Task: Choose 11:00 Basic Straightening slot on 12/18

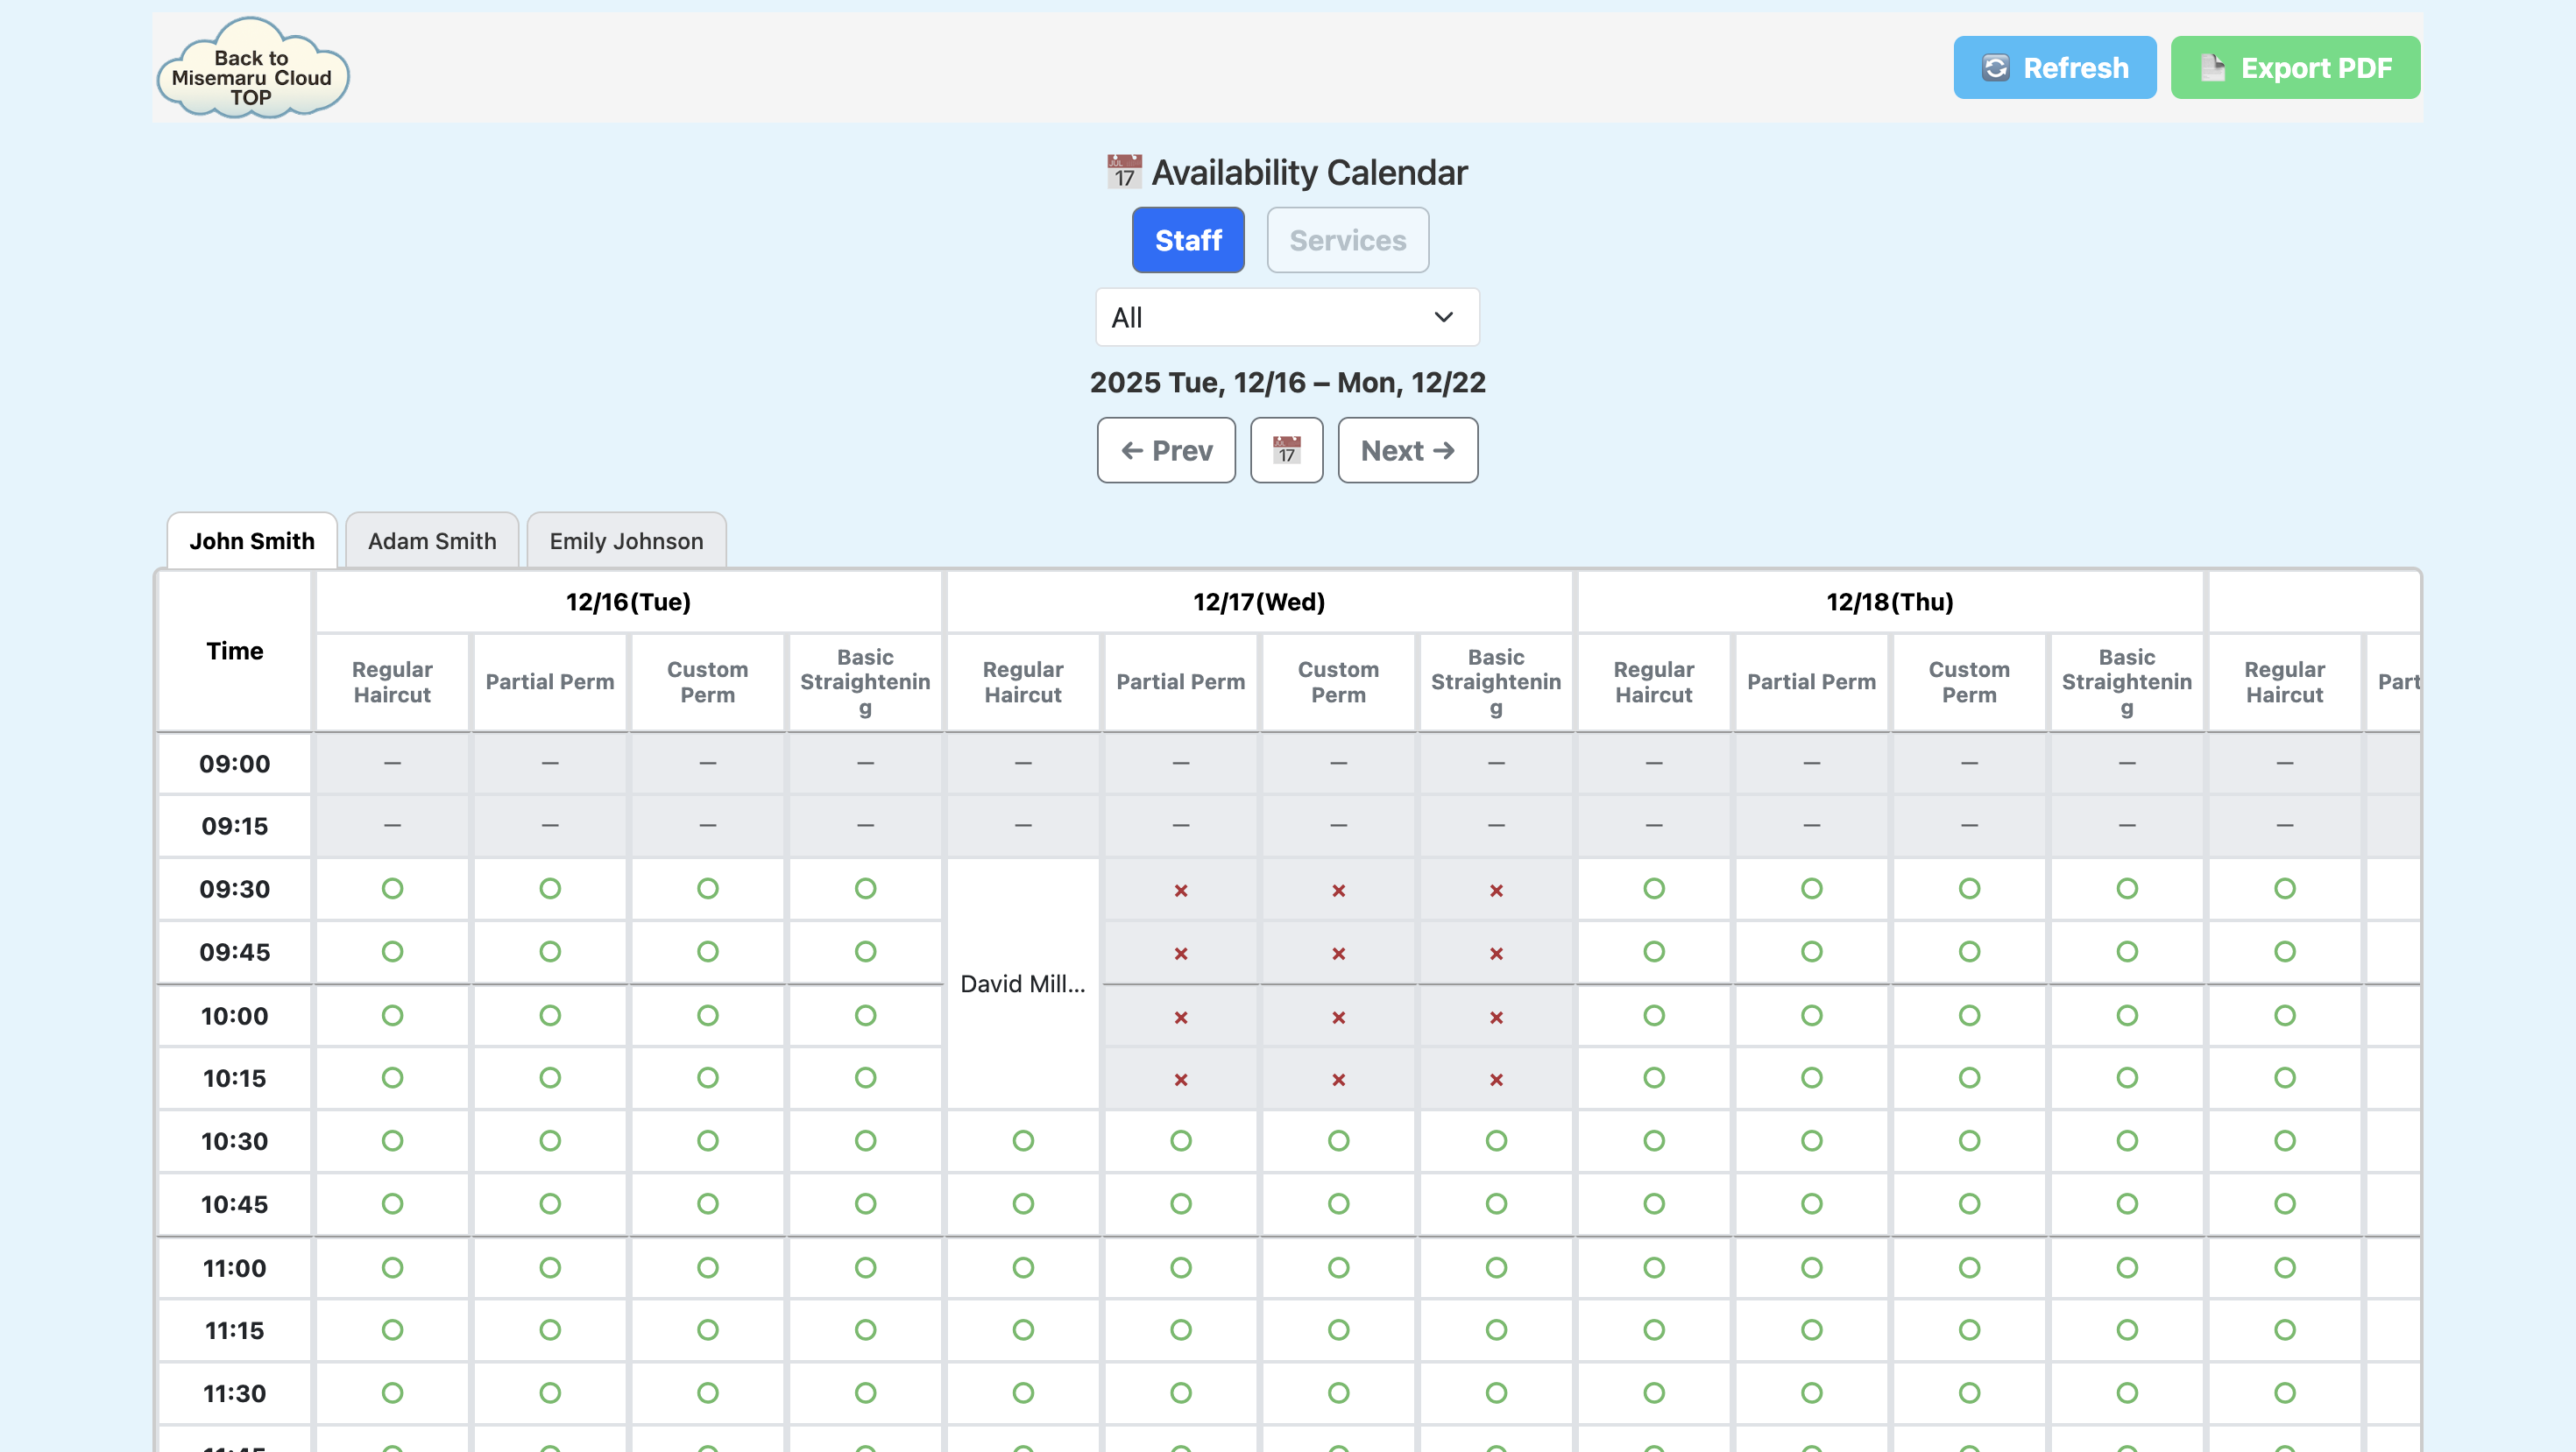Action: coord(2126,1267)
